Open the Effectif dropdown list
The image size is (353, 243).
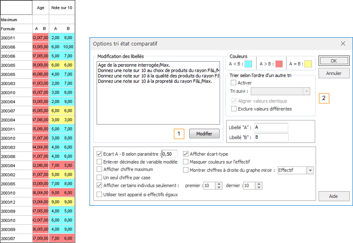point(310,170)
